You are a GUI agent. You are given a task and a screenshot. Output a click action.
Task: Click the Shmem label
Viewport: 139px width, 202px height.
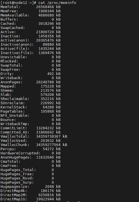tap(7, 91)
